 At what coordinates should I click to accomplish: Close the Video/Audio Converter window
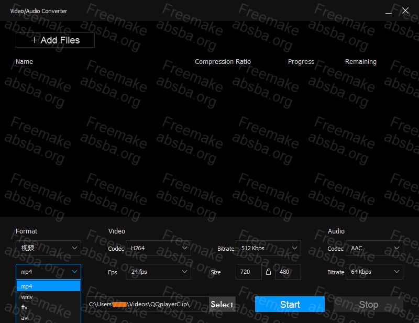click(405, 10)
